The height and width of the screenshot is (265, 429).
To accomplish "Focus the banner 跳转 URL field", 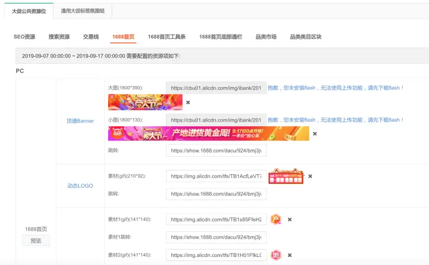I will click(x=216, y=151).
